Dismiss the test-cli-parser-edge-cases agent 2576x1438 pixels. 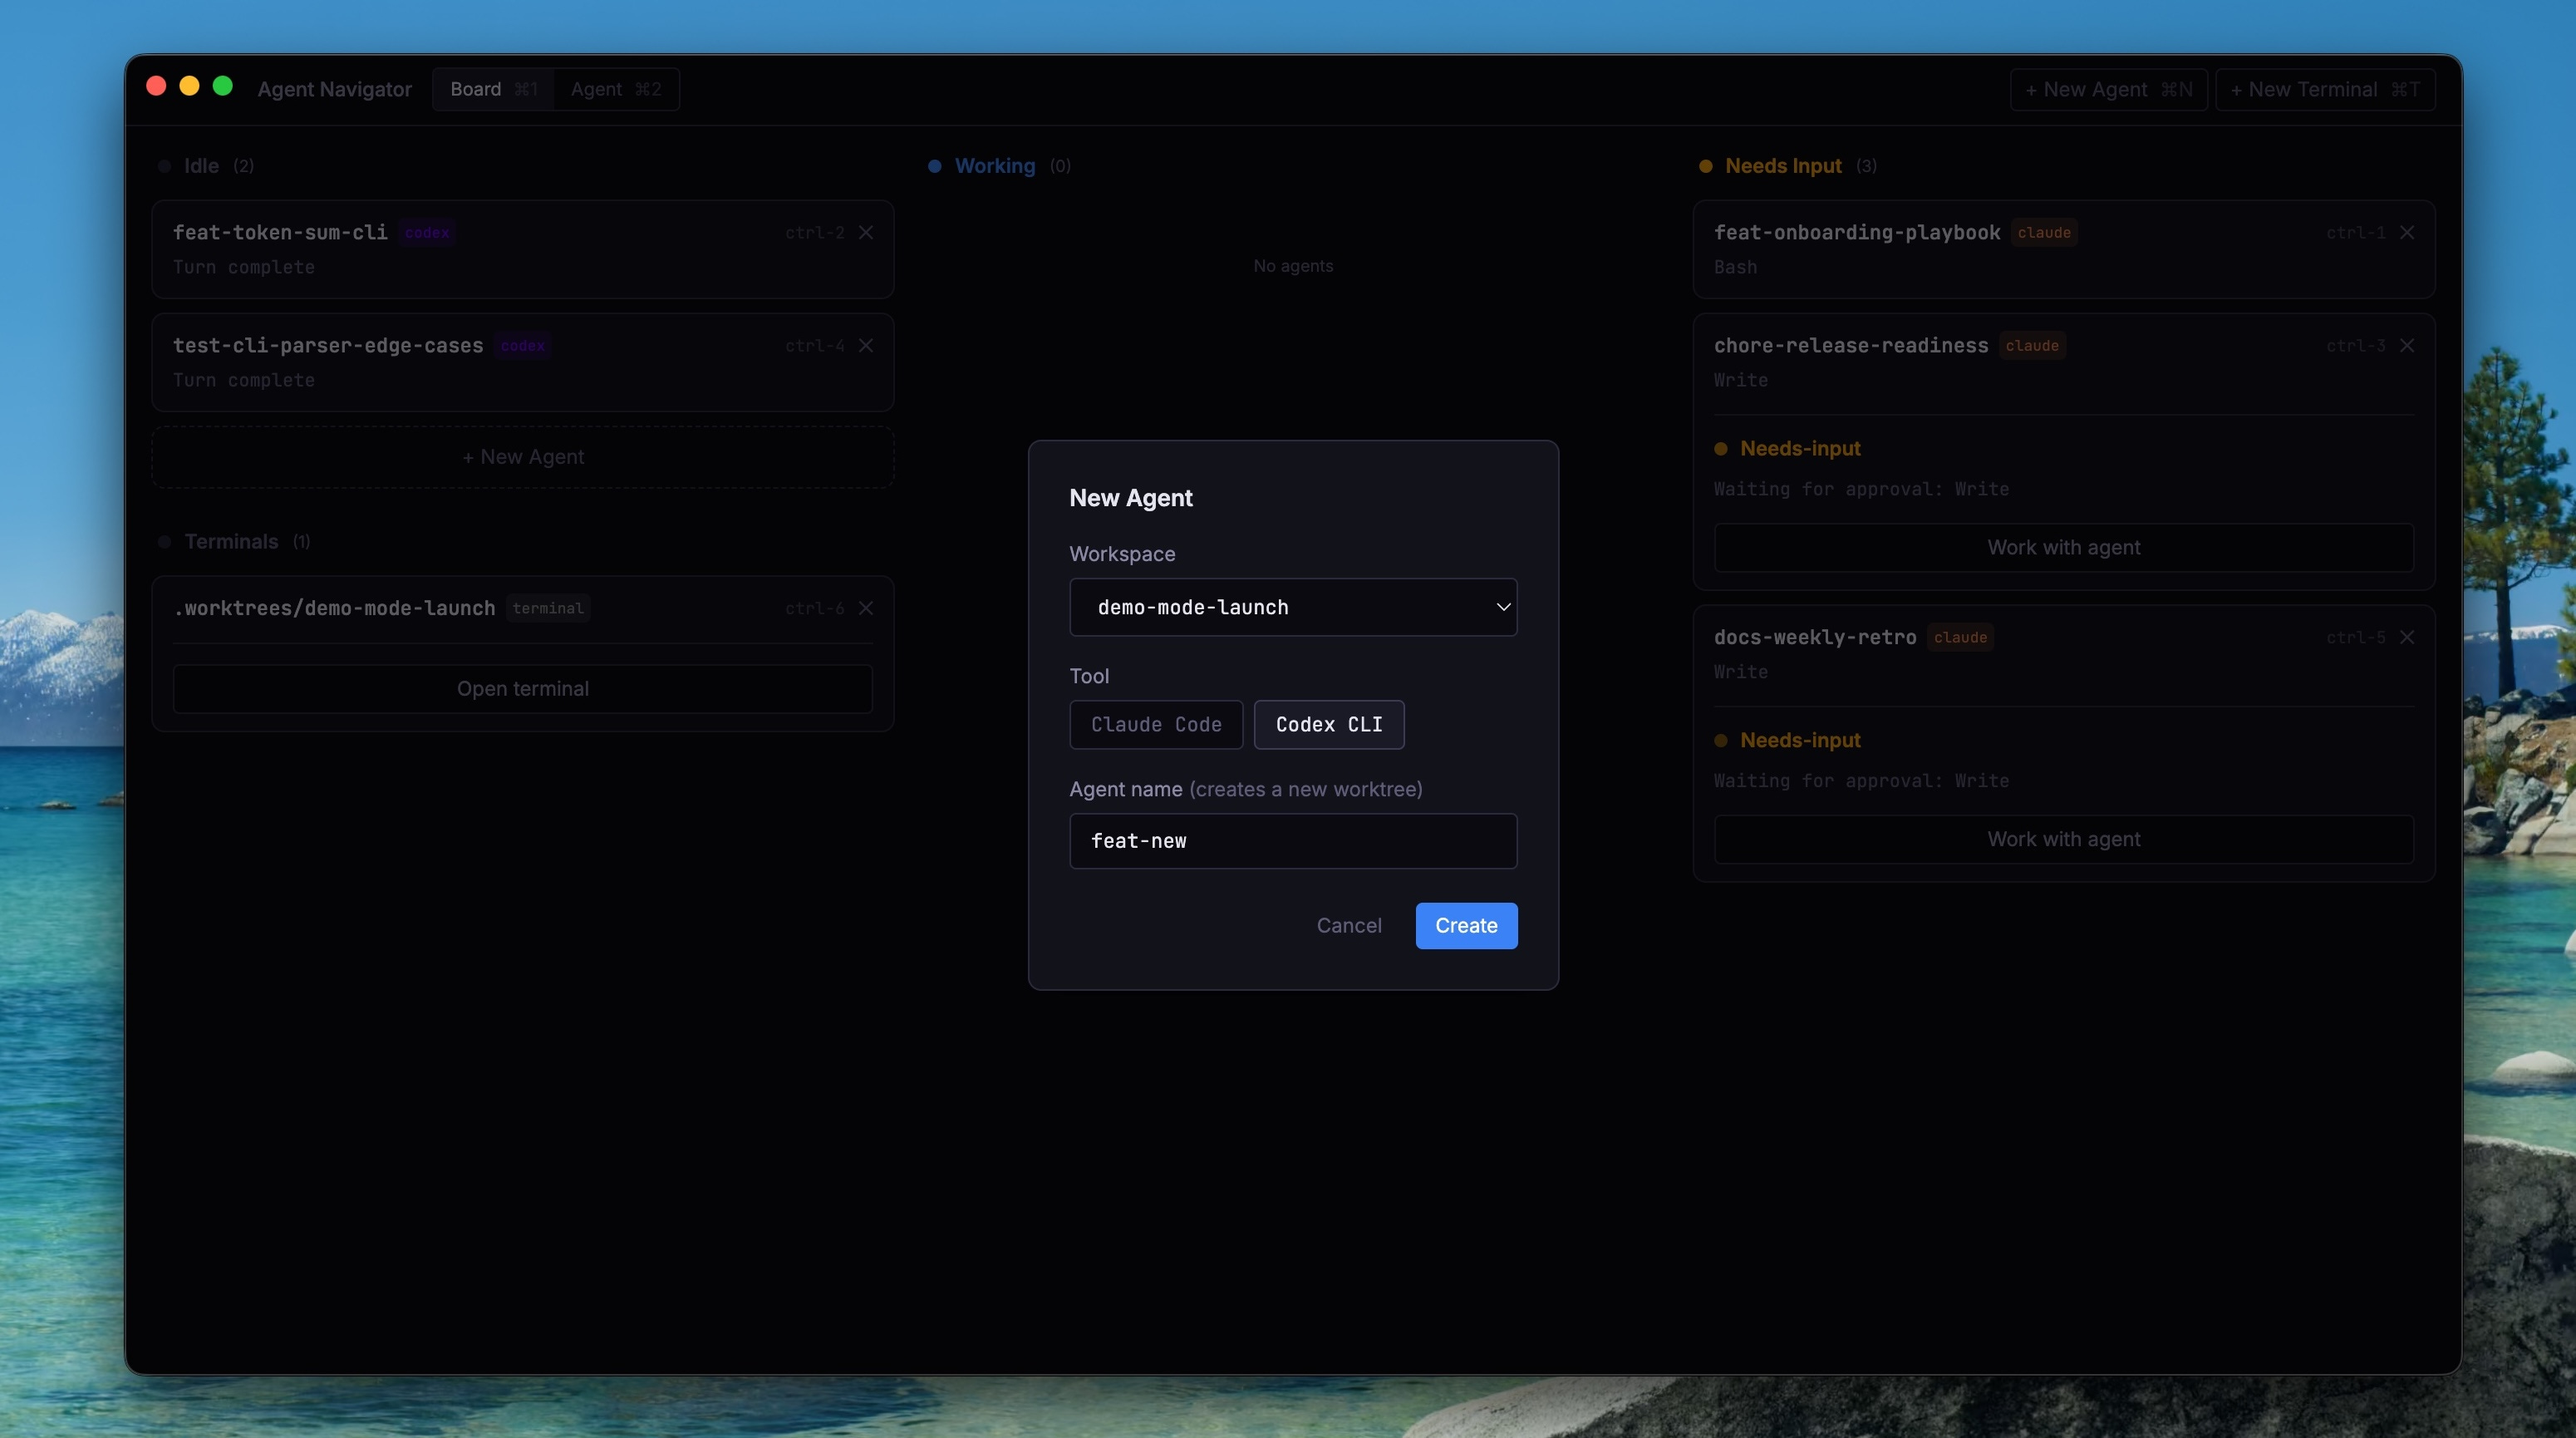tap(866, 345)
